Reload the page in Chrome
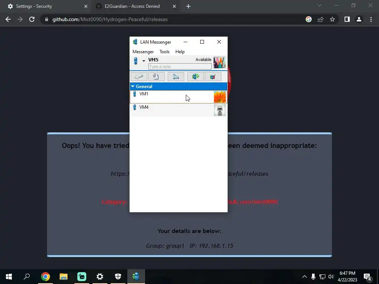This screenshot has width=379, height=284. click(x=32, y=19)
